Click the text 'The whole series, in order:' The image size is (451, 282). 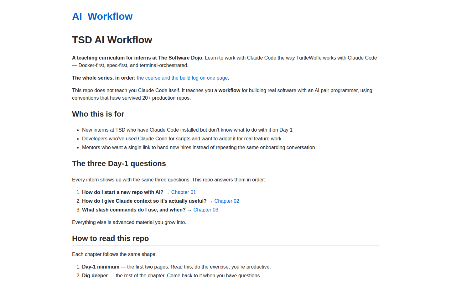(104, 78)
